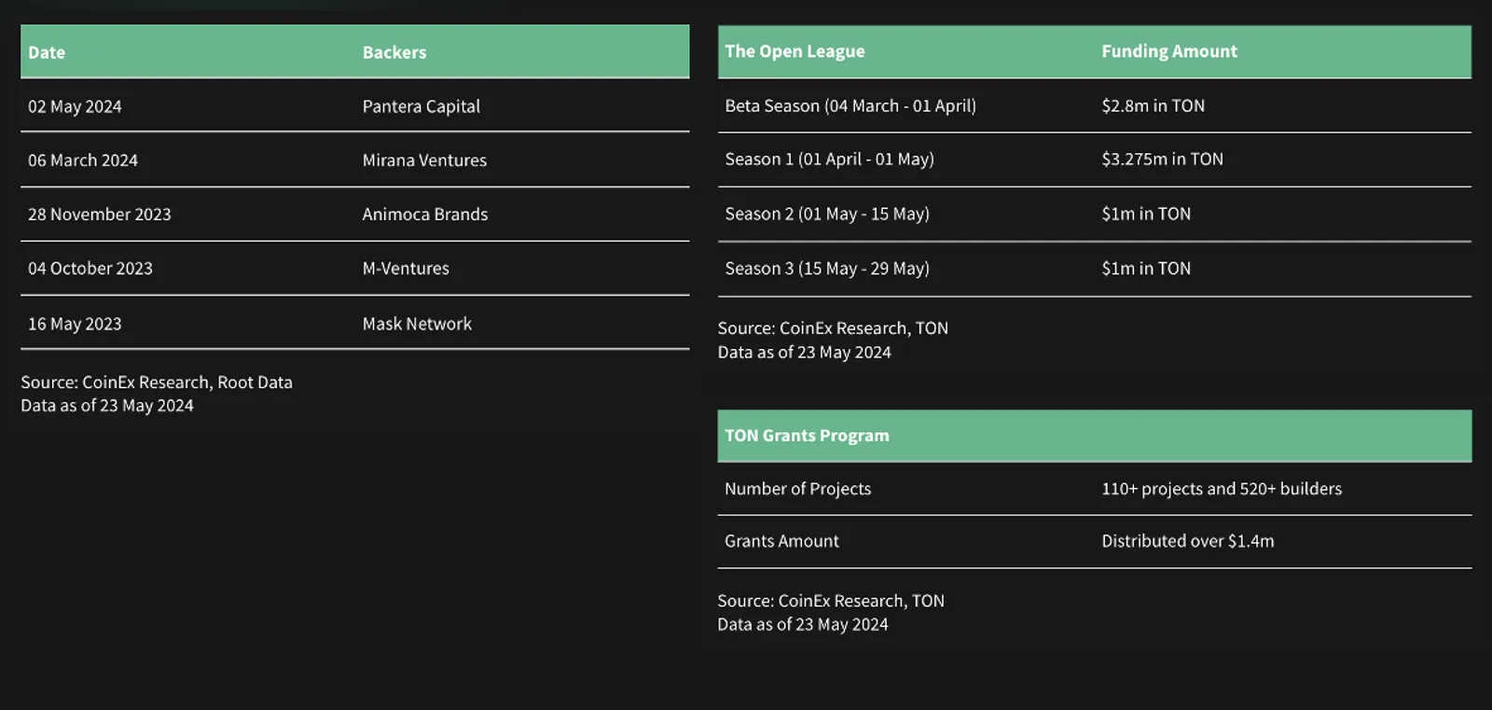This screenshot has width=1492, height=710.
Task: Click the $3.275m in TON amount
Action: tap(1162, 160)
